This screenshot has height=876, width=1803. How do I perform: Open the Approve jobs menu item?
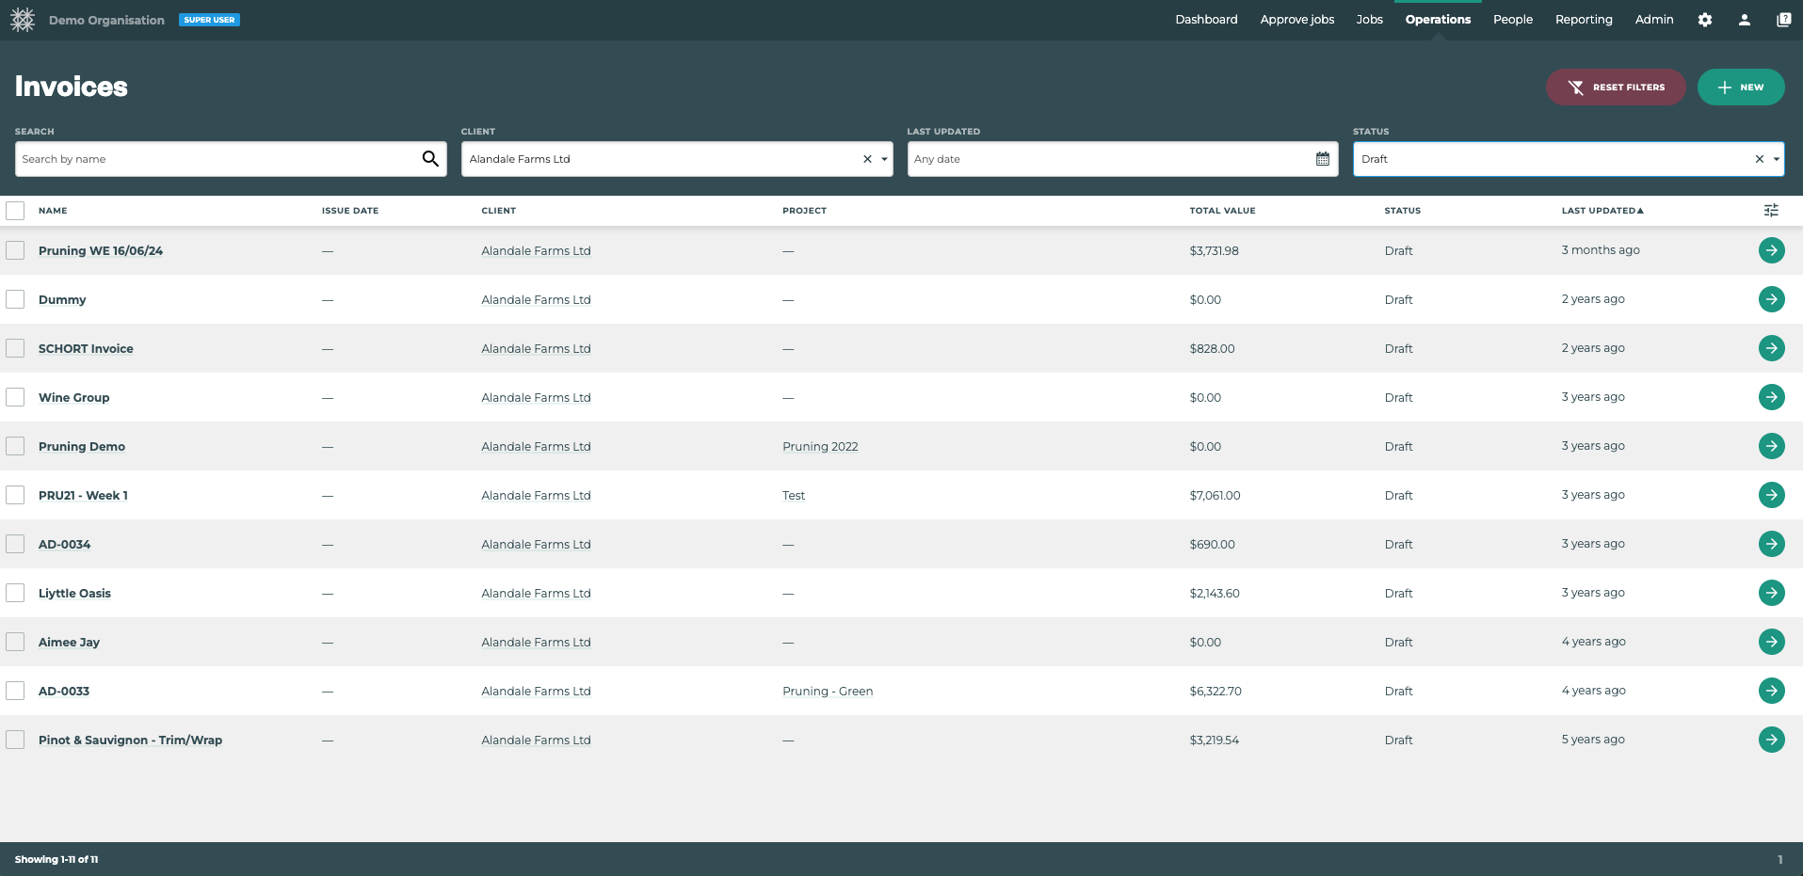click(1296, 19)
